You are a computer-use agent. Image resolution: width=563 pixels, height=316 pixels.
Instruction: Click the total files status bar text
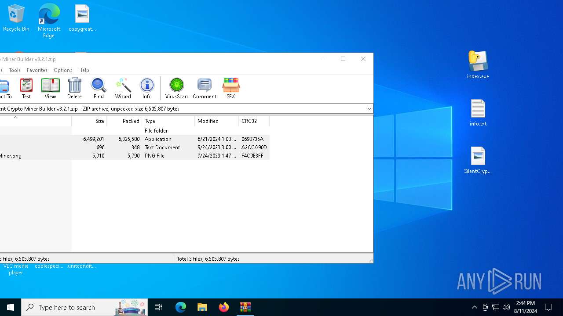click(x=208, y=259)
